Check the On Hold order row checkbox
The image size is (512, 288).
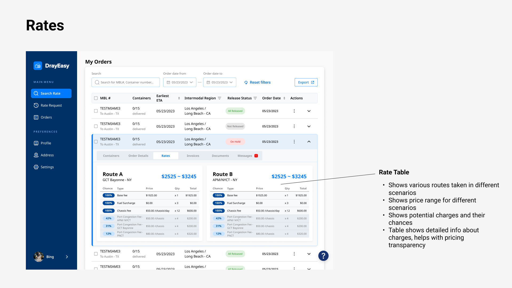pyautogui.click(x=96, y=142)
